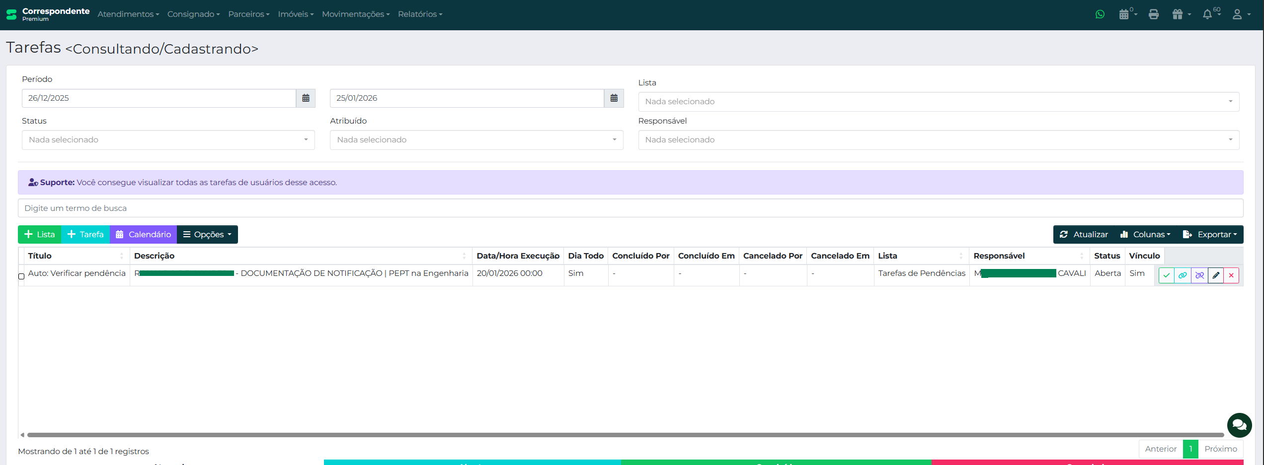This screenshot has height=465, width=1264.
Task: Open the Atendimentos menu
Action: (x=128, y=14)
